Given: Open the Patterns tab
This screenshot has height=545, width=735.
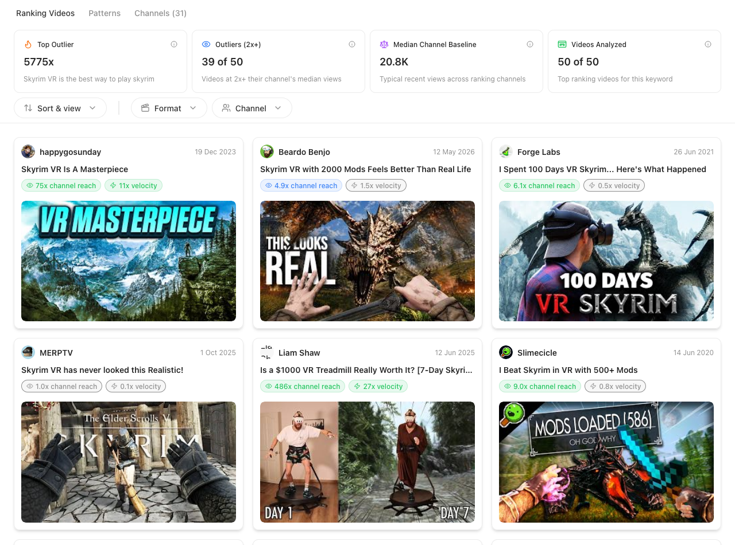Looking at the screenshot, I should click(x=105, y=13).
